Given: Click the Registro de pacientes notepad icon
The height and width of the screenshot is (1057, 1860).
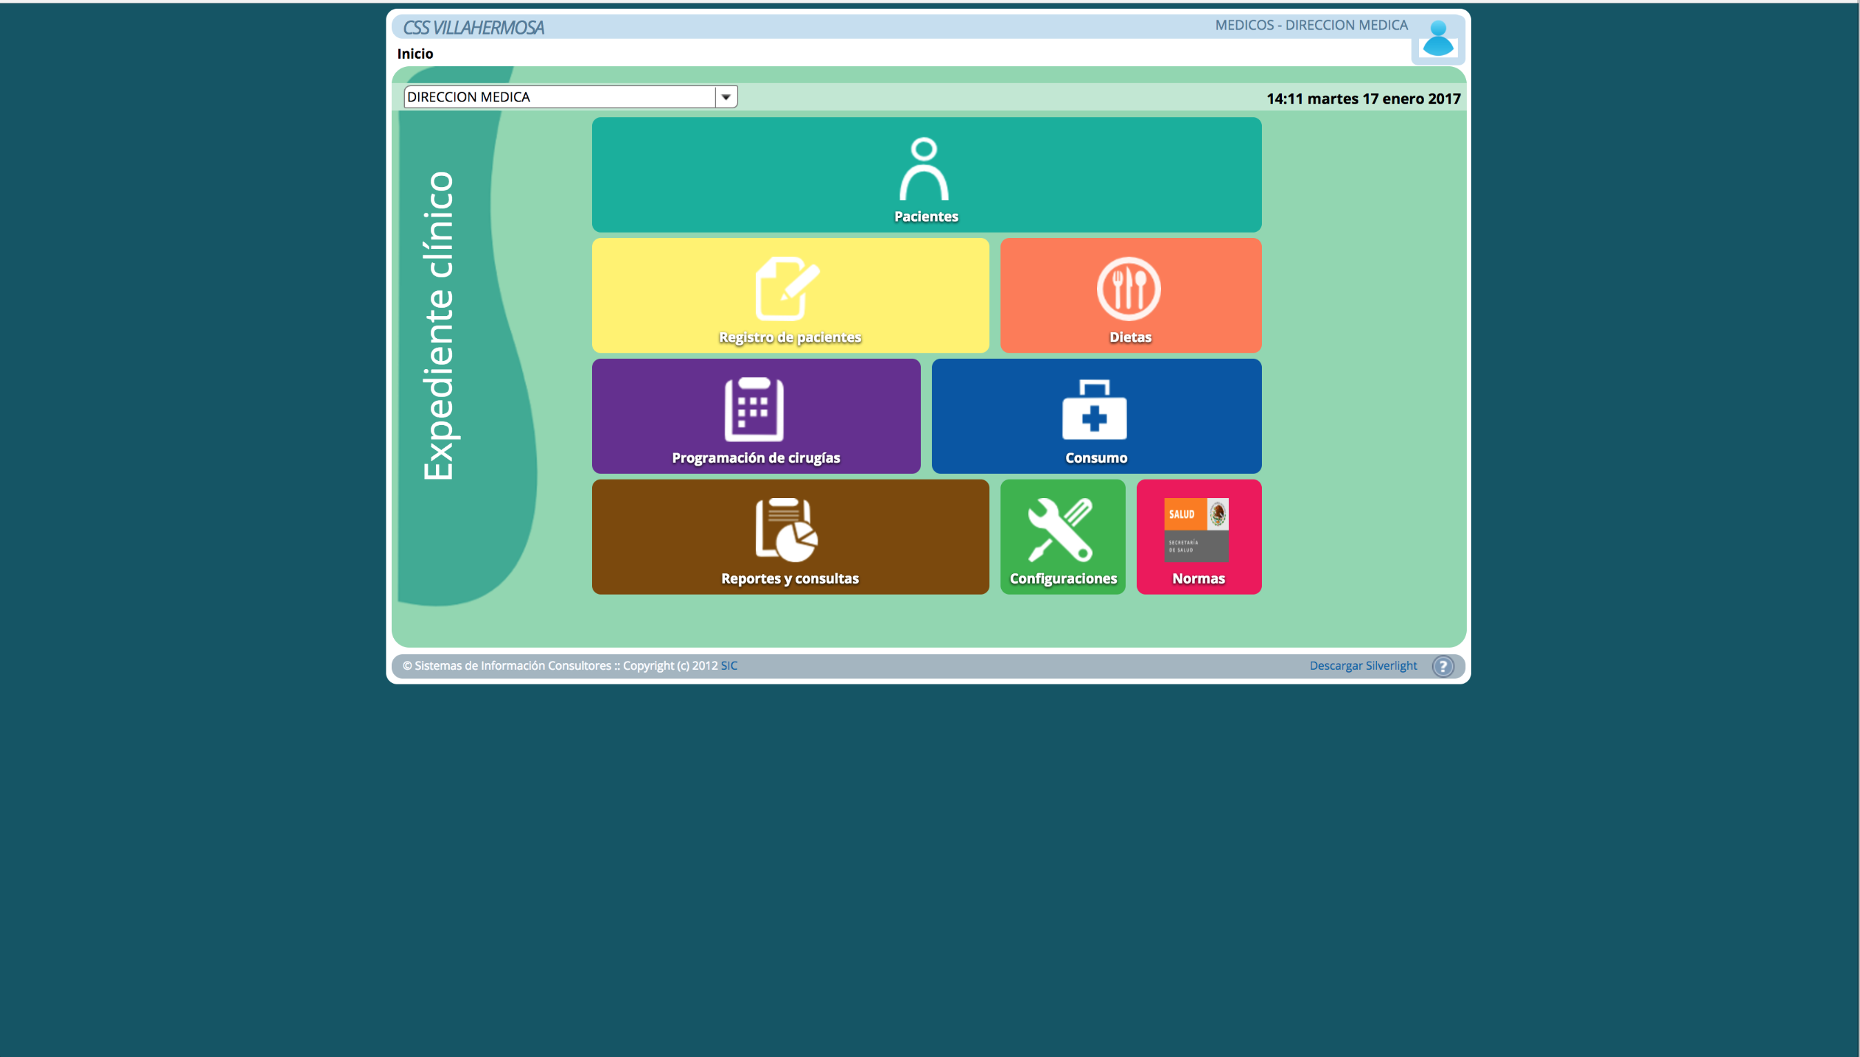Looking at the screenshot, I should pos(786,288).
